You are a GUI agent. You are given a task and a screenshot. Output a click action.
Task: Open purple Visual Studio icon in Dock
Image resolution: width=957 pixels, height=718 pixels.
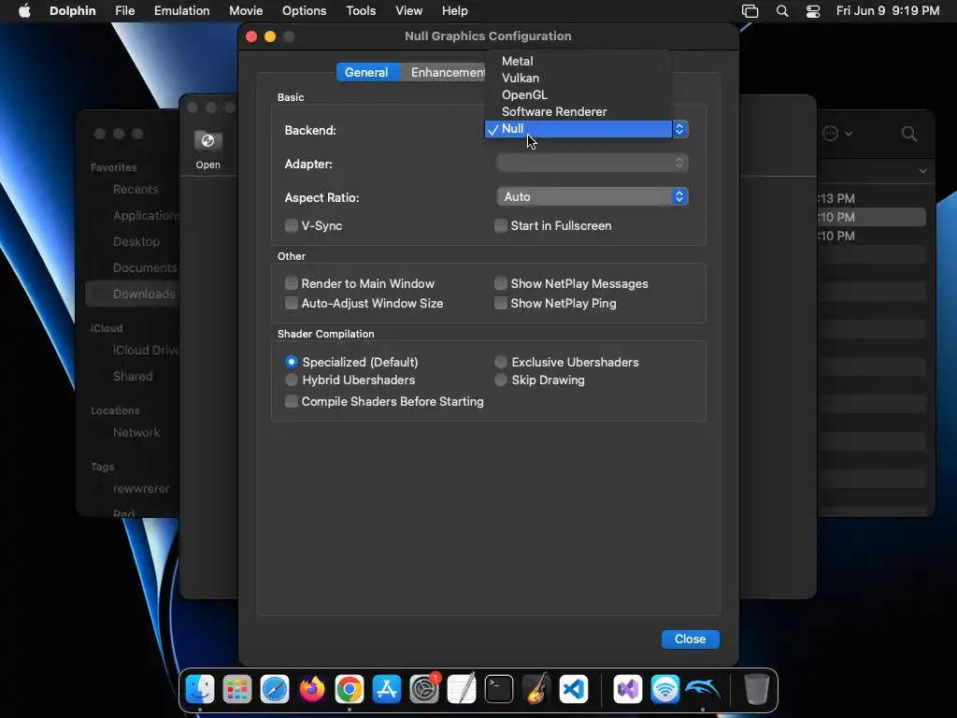627,689
